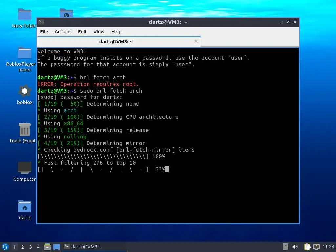The image size is (336, 252).
Task: Click the 'Using rolling' line
Action: [62, 136]
